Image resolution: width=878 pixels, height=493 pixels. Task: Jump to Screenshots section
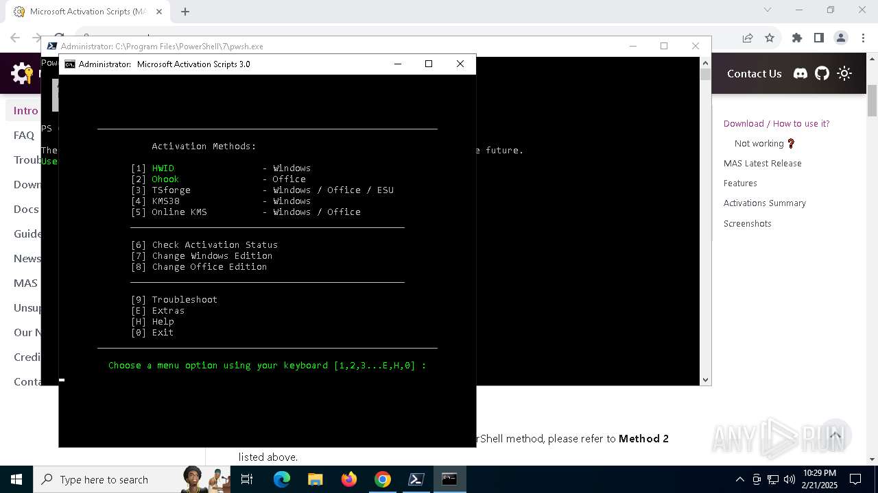coord(747,223)
